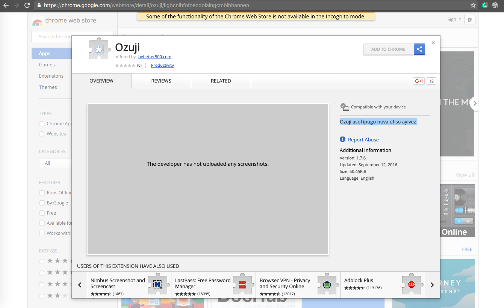Screen dimensions: 504x308
Task: Select the Chrome Apps radio button
Action: (x=42, y=124)
